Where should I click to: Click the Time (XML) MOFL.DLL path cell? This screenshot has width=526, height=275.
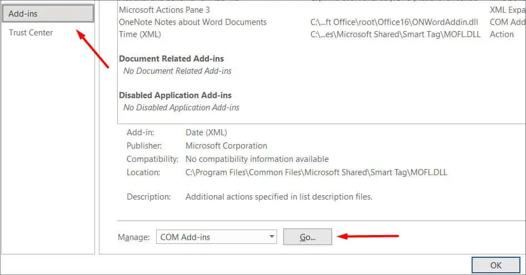[395, 34]
